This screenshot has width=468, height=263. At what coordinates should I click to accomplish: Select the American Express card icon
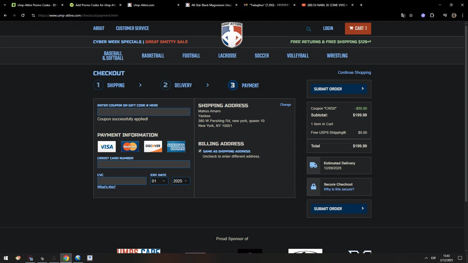pos(176,146)
